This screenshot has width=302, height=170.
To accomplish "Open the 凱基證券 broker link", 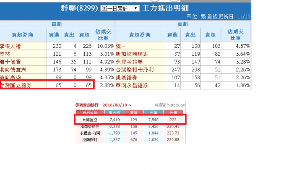I will (x=126, y=78).
